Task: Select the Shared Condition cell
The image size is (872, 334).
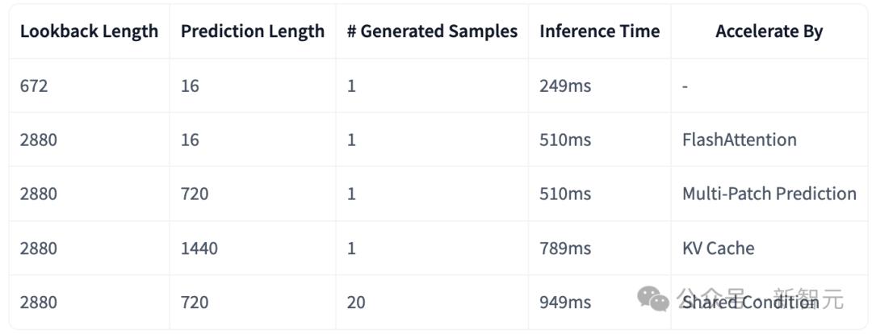Action: point(750,302)
